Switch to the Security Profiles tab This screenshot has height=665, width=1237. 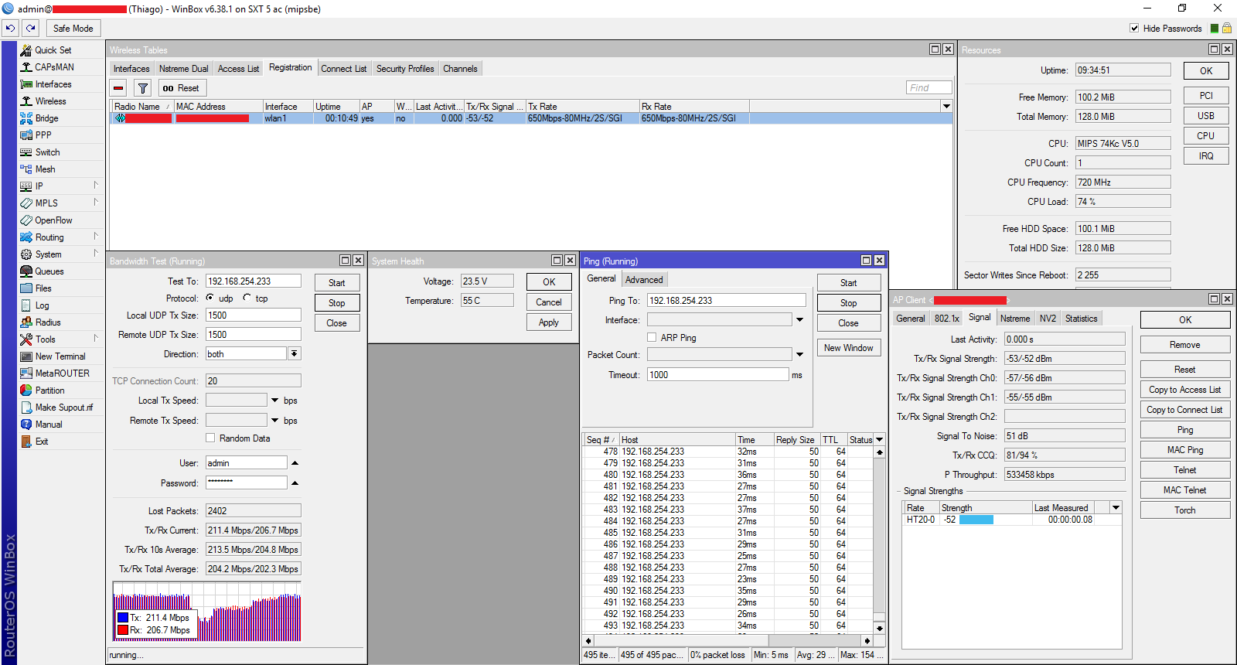[404, 69]
